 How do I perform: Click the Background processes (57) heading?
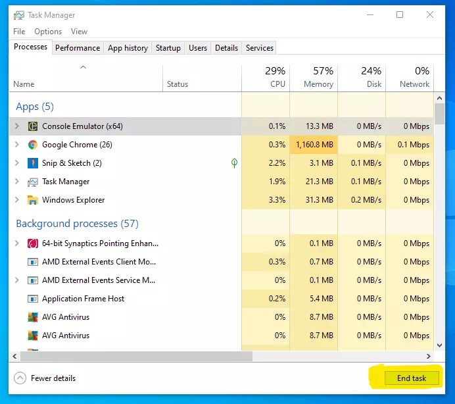click(77, 224)
